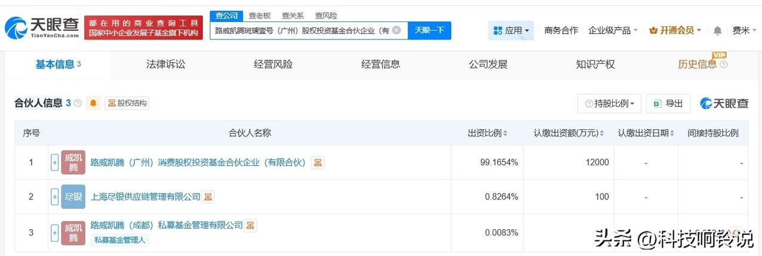Image resolution: width=762 pixels, height=256 pixels.
Task: Switch to the 法律诉讼 tab
Action: pyautogui.click(x=165, y=64)
